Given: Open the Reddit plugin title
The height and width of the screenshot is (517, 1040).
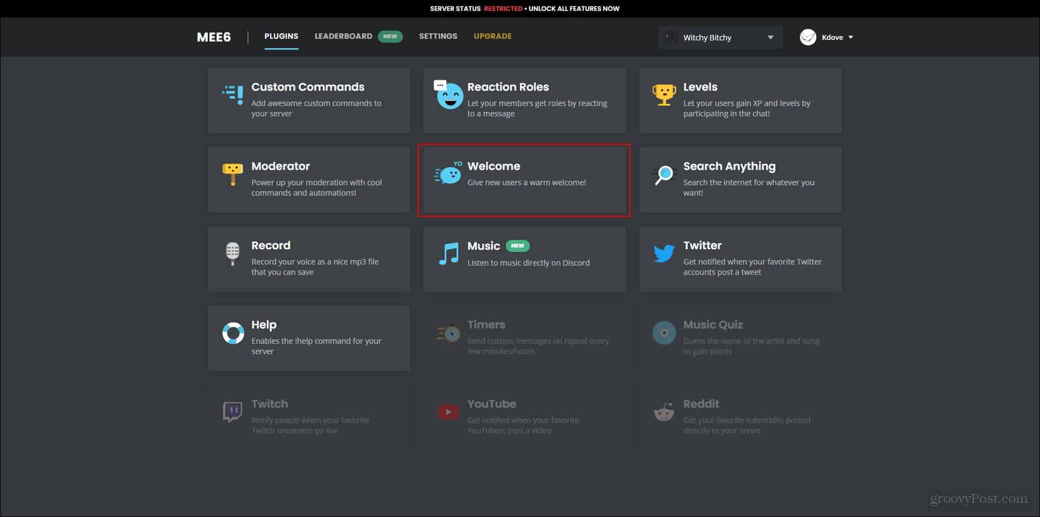Looking at the screenshot, I should [702, 404].
